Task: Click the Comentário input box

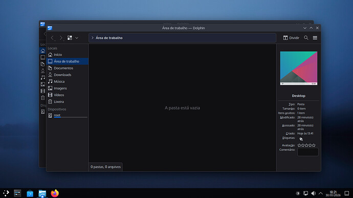Action: (x=308, y=152)
